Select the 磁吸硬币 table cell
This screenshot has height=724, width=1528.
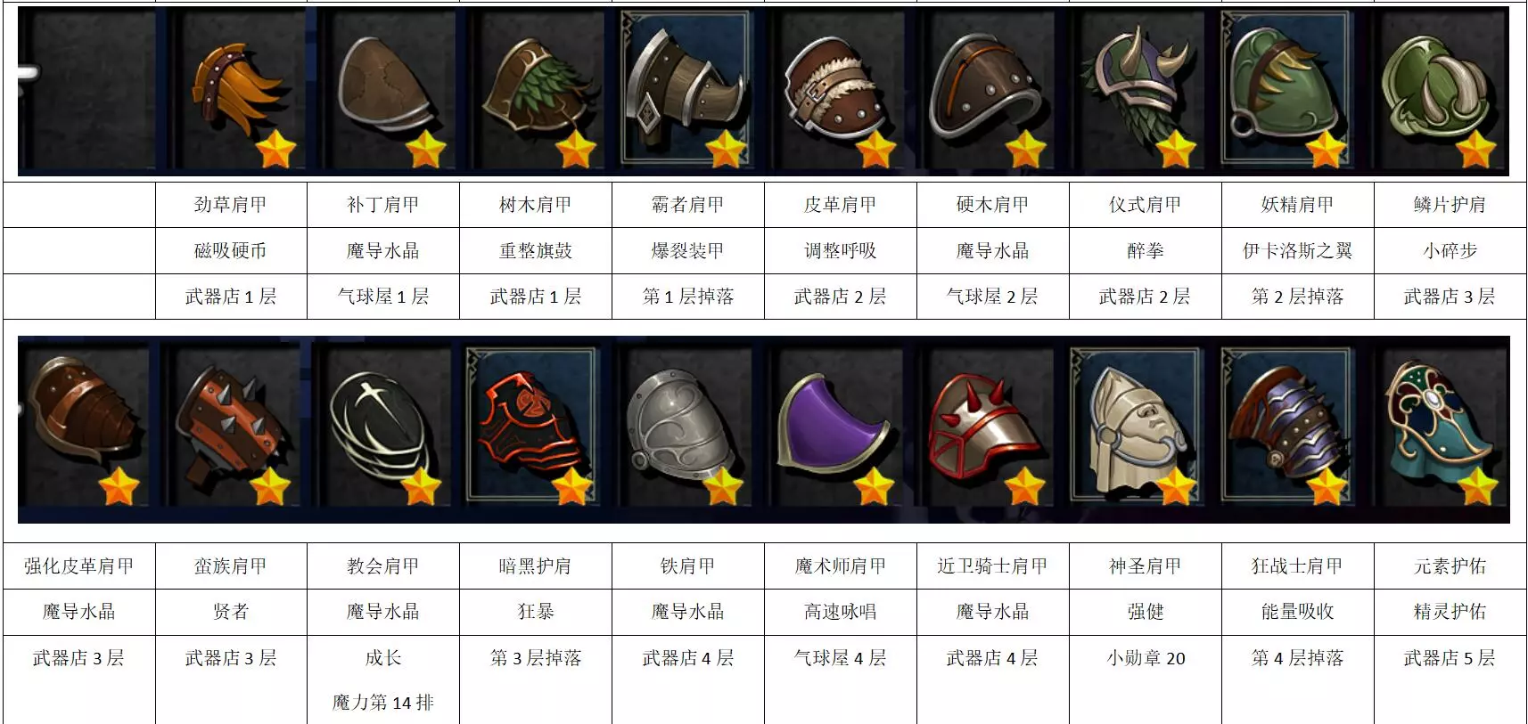231,251
